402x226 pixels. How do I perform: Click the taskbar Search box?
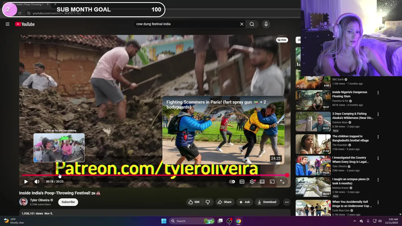pos(192,221)
